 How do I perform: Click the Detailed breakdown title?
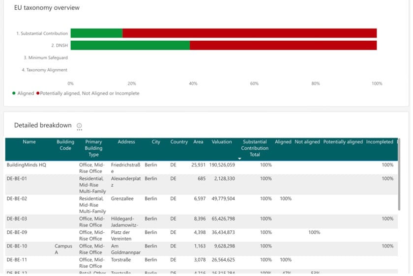pos(43,125)
